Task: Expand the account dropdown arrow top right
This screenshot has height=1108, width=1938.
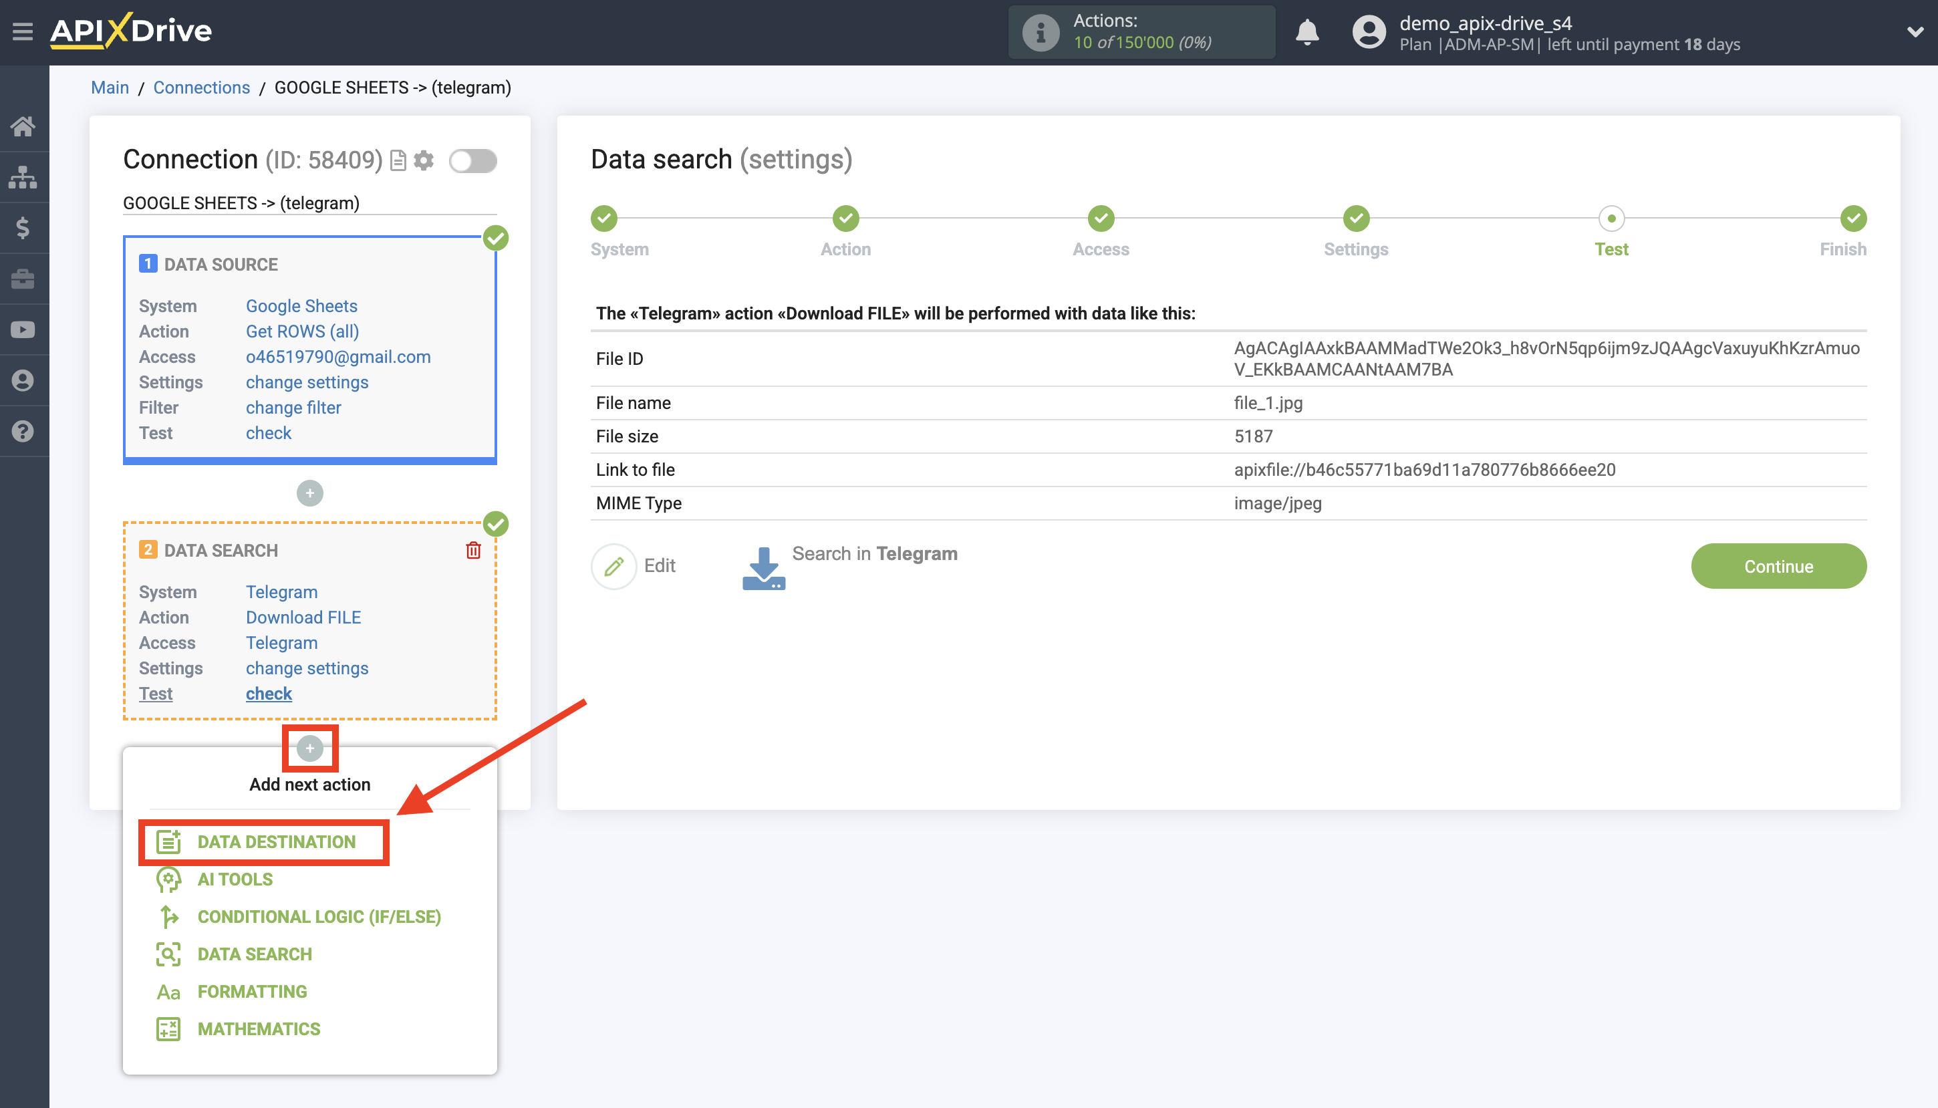Action: coord(1915,32)
